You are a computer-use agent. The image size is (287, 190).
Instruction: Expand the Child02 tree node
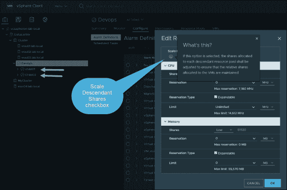click(x=18, y=75)
